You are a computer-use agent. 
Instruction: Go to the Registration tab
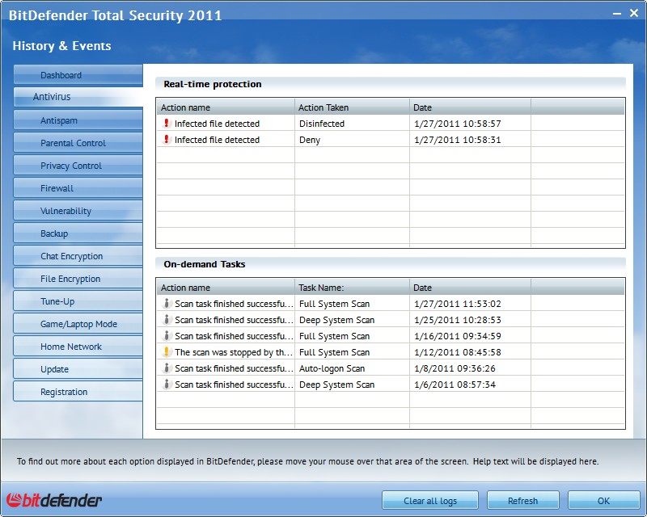(78, 392)
